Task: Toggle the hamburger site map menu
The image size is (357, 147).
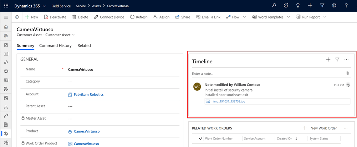Action: pyautogui.click(x=6, y=17)
